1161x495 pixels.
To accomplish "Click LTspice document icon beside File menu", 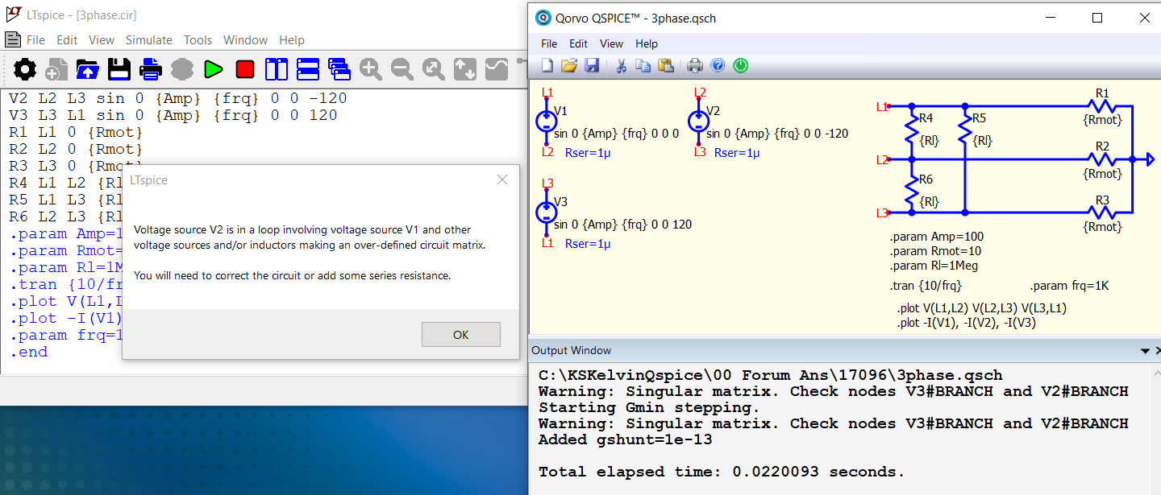I will coord(12,39).
